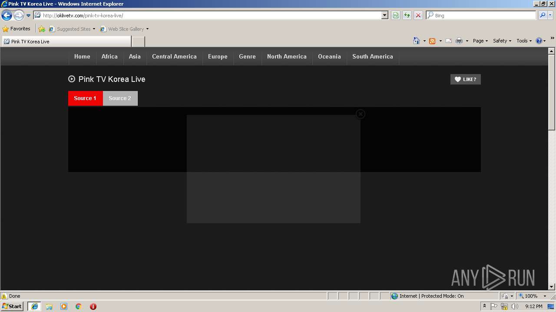Viewport: 556px width, 312px height.
Task: Open the Europe navigation item
Action: pyautogui.click(x=218, y=56)
